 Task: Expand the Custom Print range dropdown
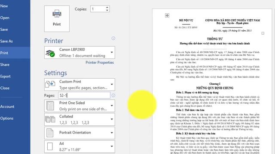[79, 85]
